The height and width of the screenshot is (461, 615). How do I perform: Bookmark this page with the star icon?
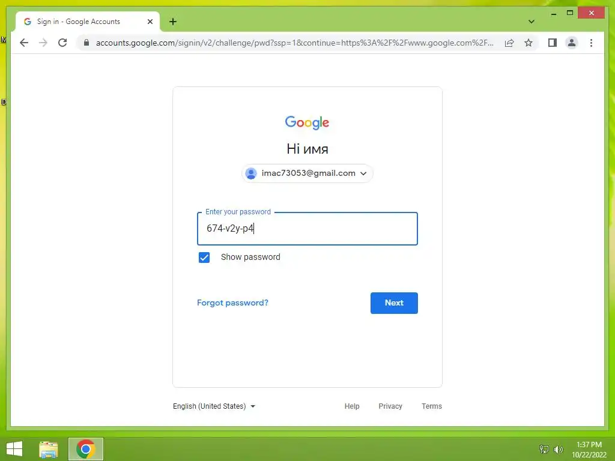tap(529, 43)
